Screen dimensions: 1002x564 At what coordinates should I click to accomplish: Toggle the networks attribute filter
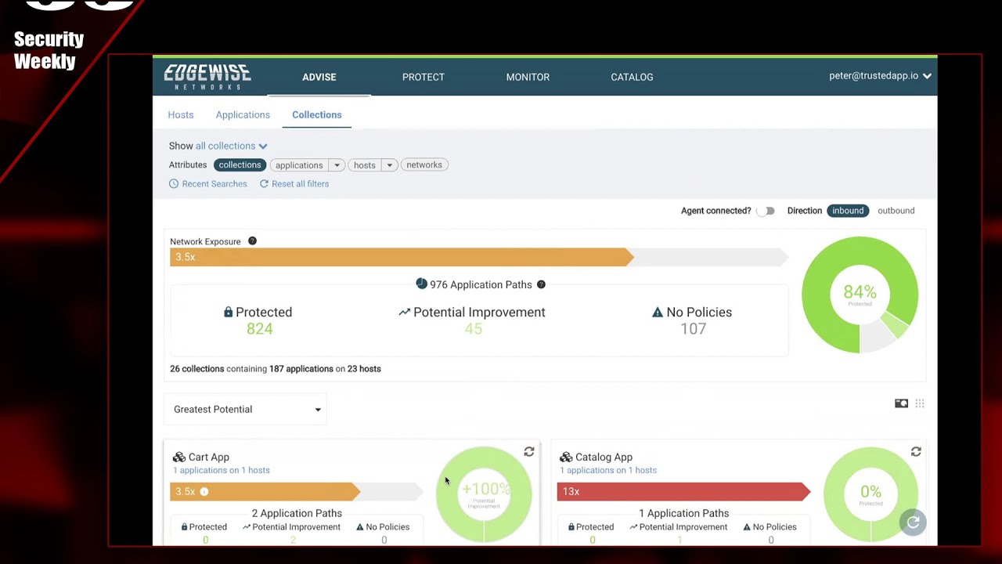[424, 164]
